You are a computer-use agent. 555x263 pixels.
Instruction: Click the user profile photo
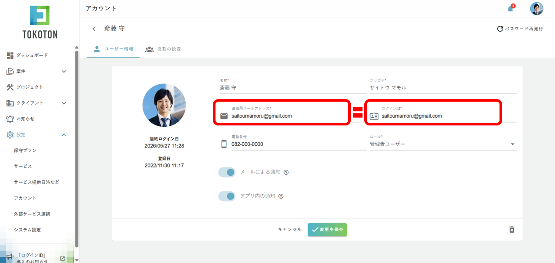(x=164, y=105)
